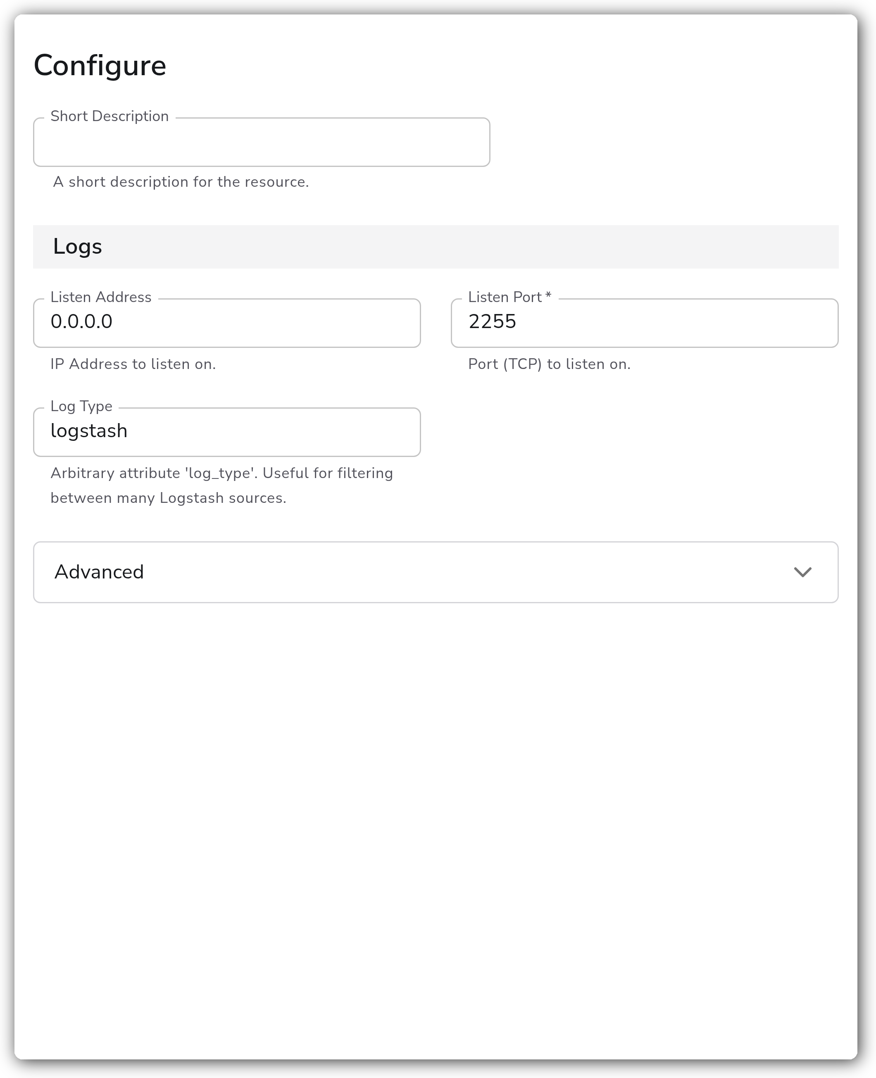Click the Advanced chevron down arrow
876x1078 pixels.
coord(802,572)
